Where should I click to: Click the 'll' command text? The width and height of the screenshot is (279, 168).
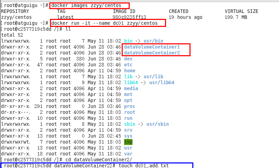[68, 29]
